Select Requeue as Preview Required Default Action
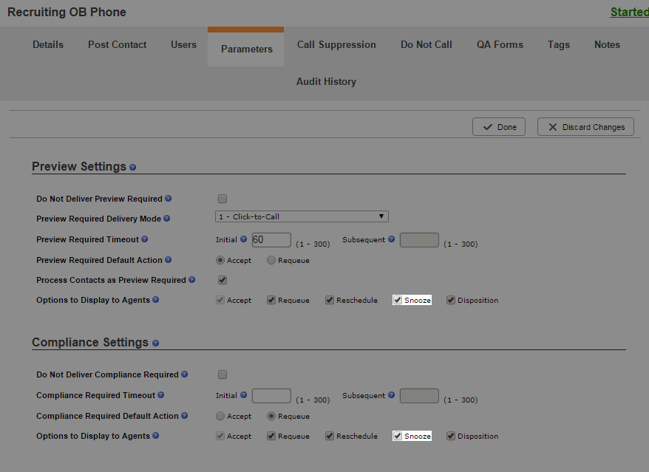 tap(271, 260)
